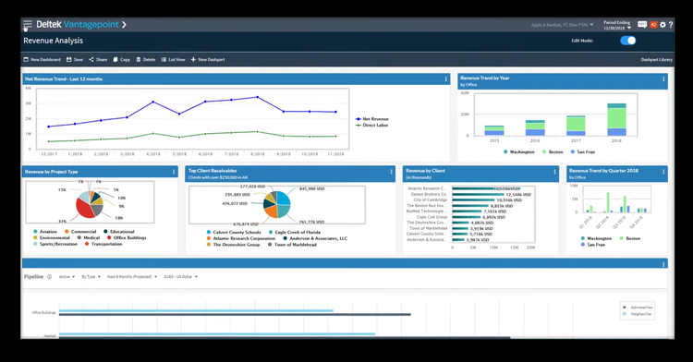Toggle Washington in Revenue Trend by Year legend
The image size is (693, 362).
519,151
